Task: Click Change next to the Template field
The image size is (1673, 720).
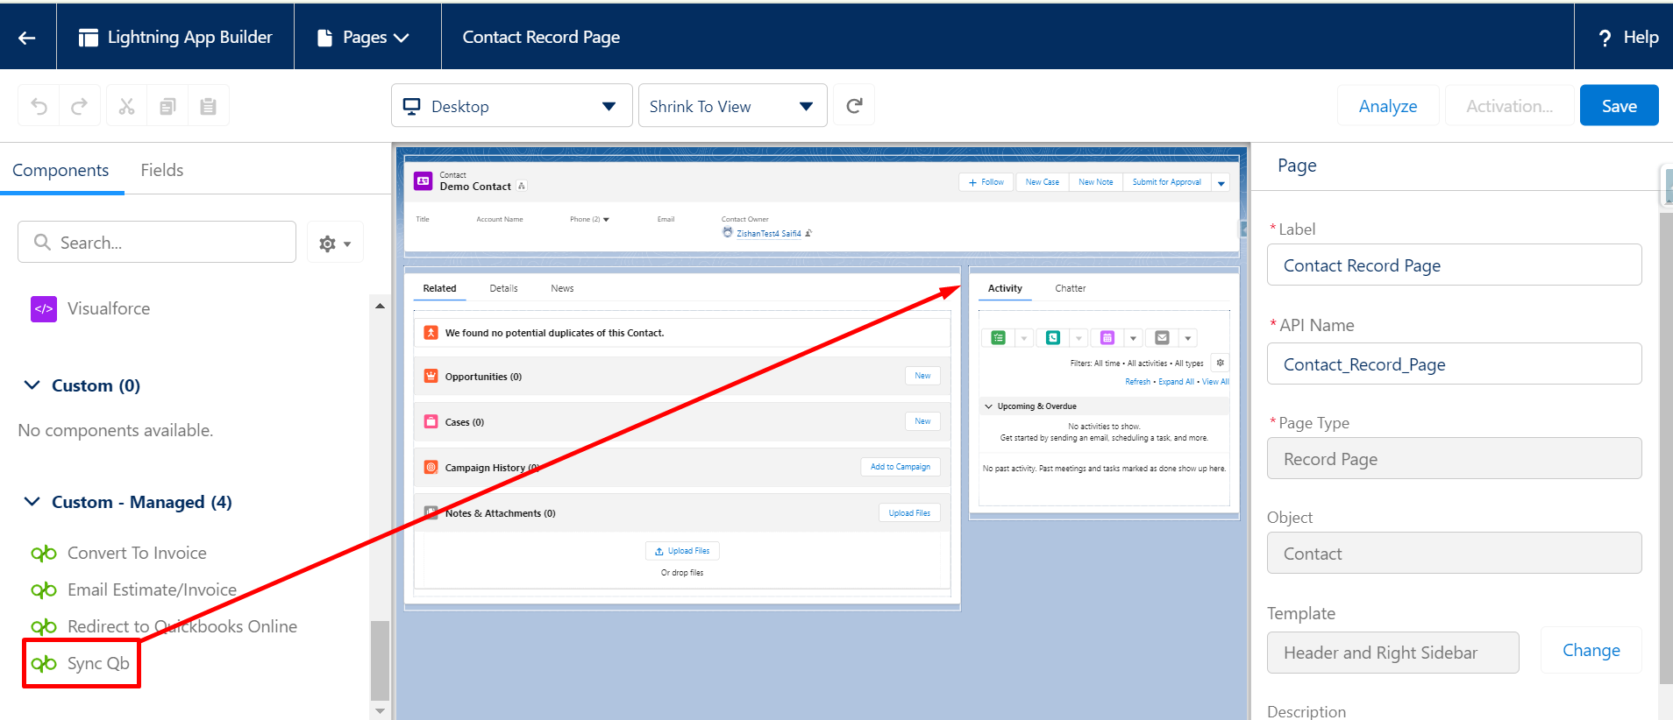Action: [x=1591, y=650]
